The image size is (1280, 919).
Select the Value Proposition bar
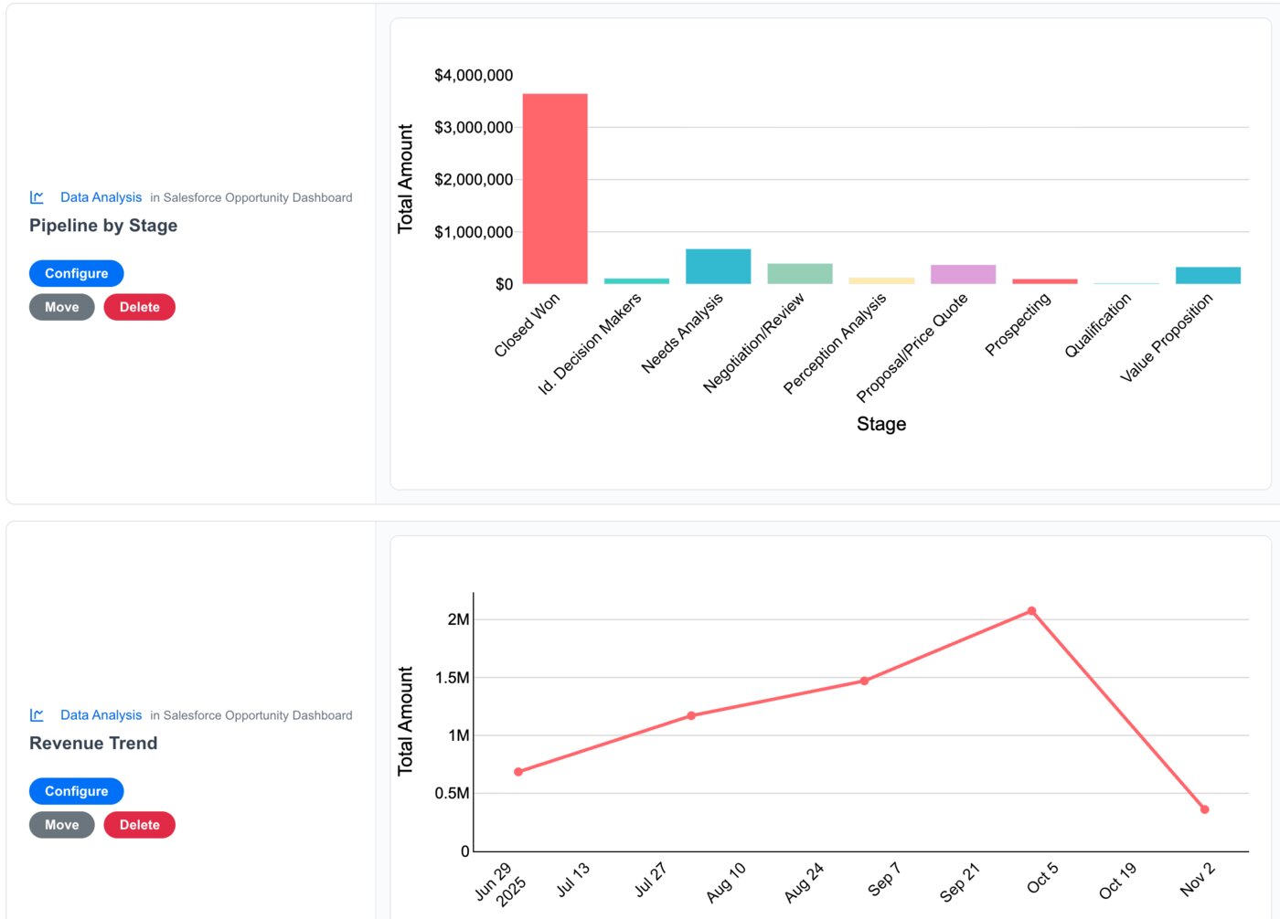click(x=1207, y=274)
